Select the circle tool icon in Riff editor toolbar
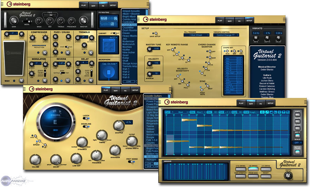 (262, 112)
